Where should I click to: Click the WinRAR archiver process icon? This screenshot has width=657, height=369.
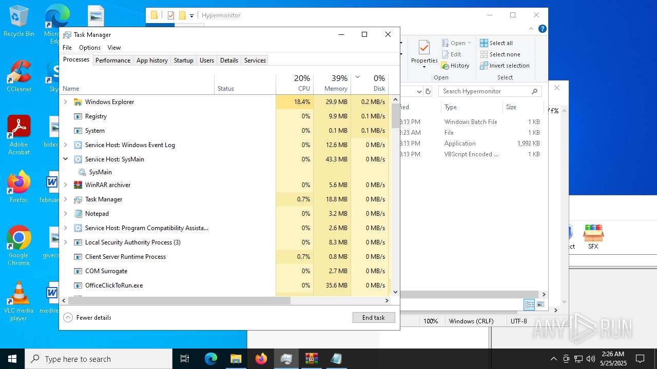78,185
